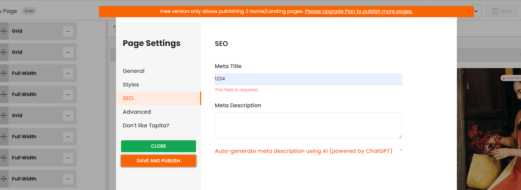Screen dimensions: 521x190
Task: Select the Advanced settings tab
Action: (137, 112)
